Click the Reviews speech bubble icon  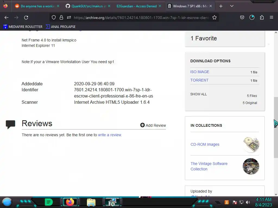click(x=11, y=124)
